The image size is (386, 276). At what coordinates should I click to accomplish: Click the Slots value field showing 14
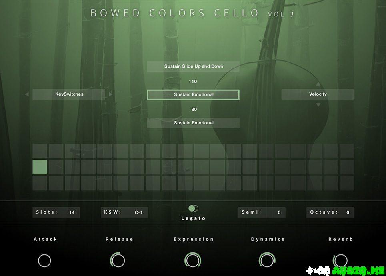[x=72, y=212]
